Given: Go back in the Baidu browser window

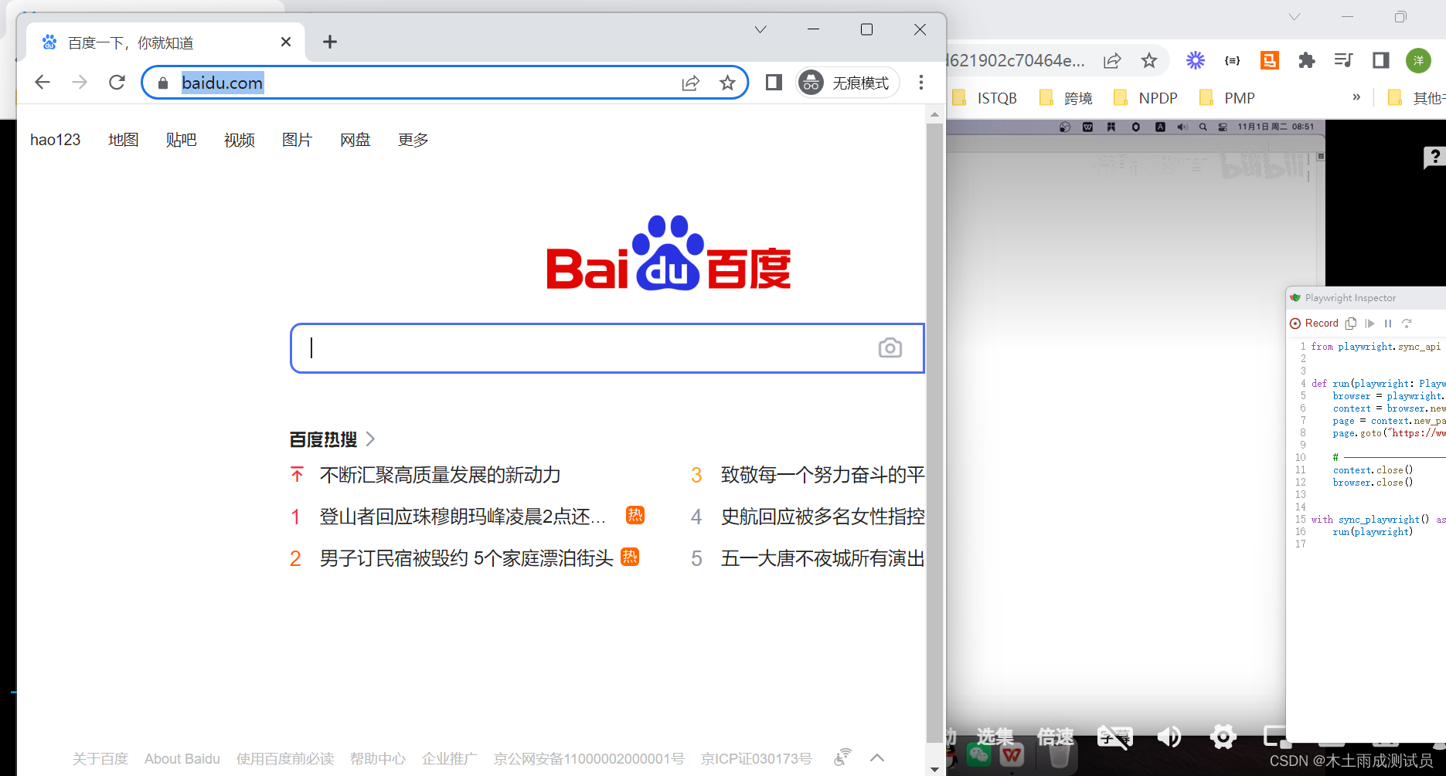Looking at the screenshot, I should pos(43,82).
